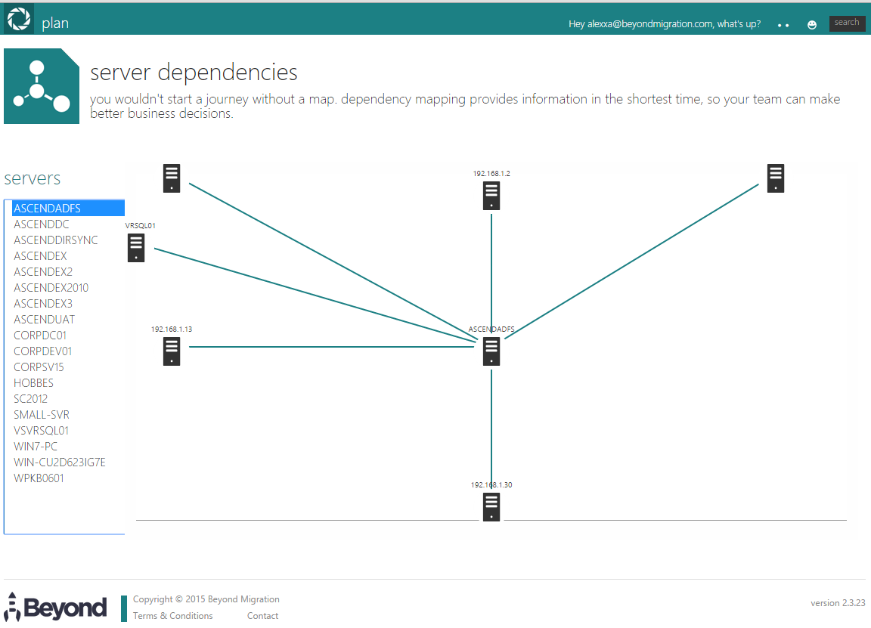Image resolution: width=871 pixels, height=628 pixels.
Task: Click the alexxa@beyondmigration.com greeting text
Action: pyautogui.click(x=665, y=24)
